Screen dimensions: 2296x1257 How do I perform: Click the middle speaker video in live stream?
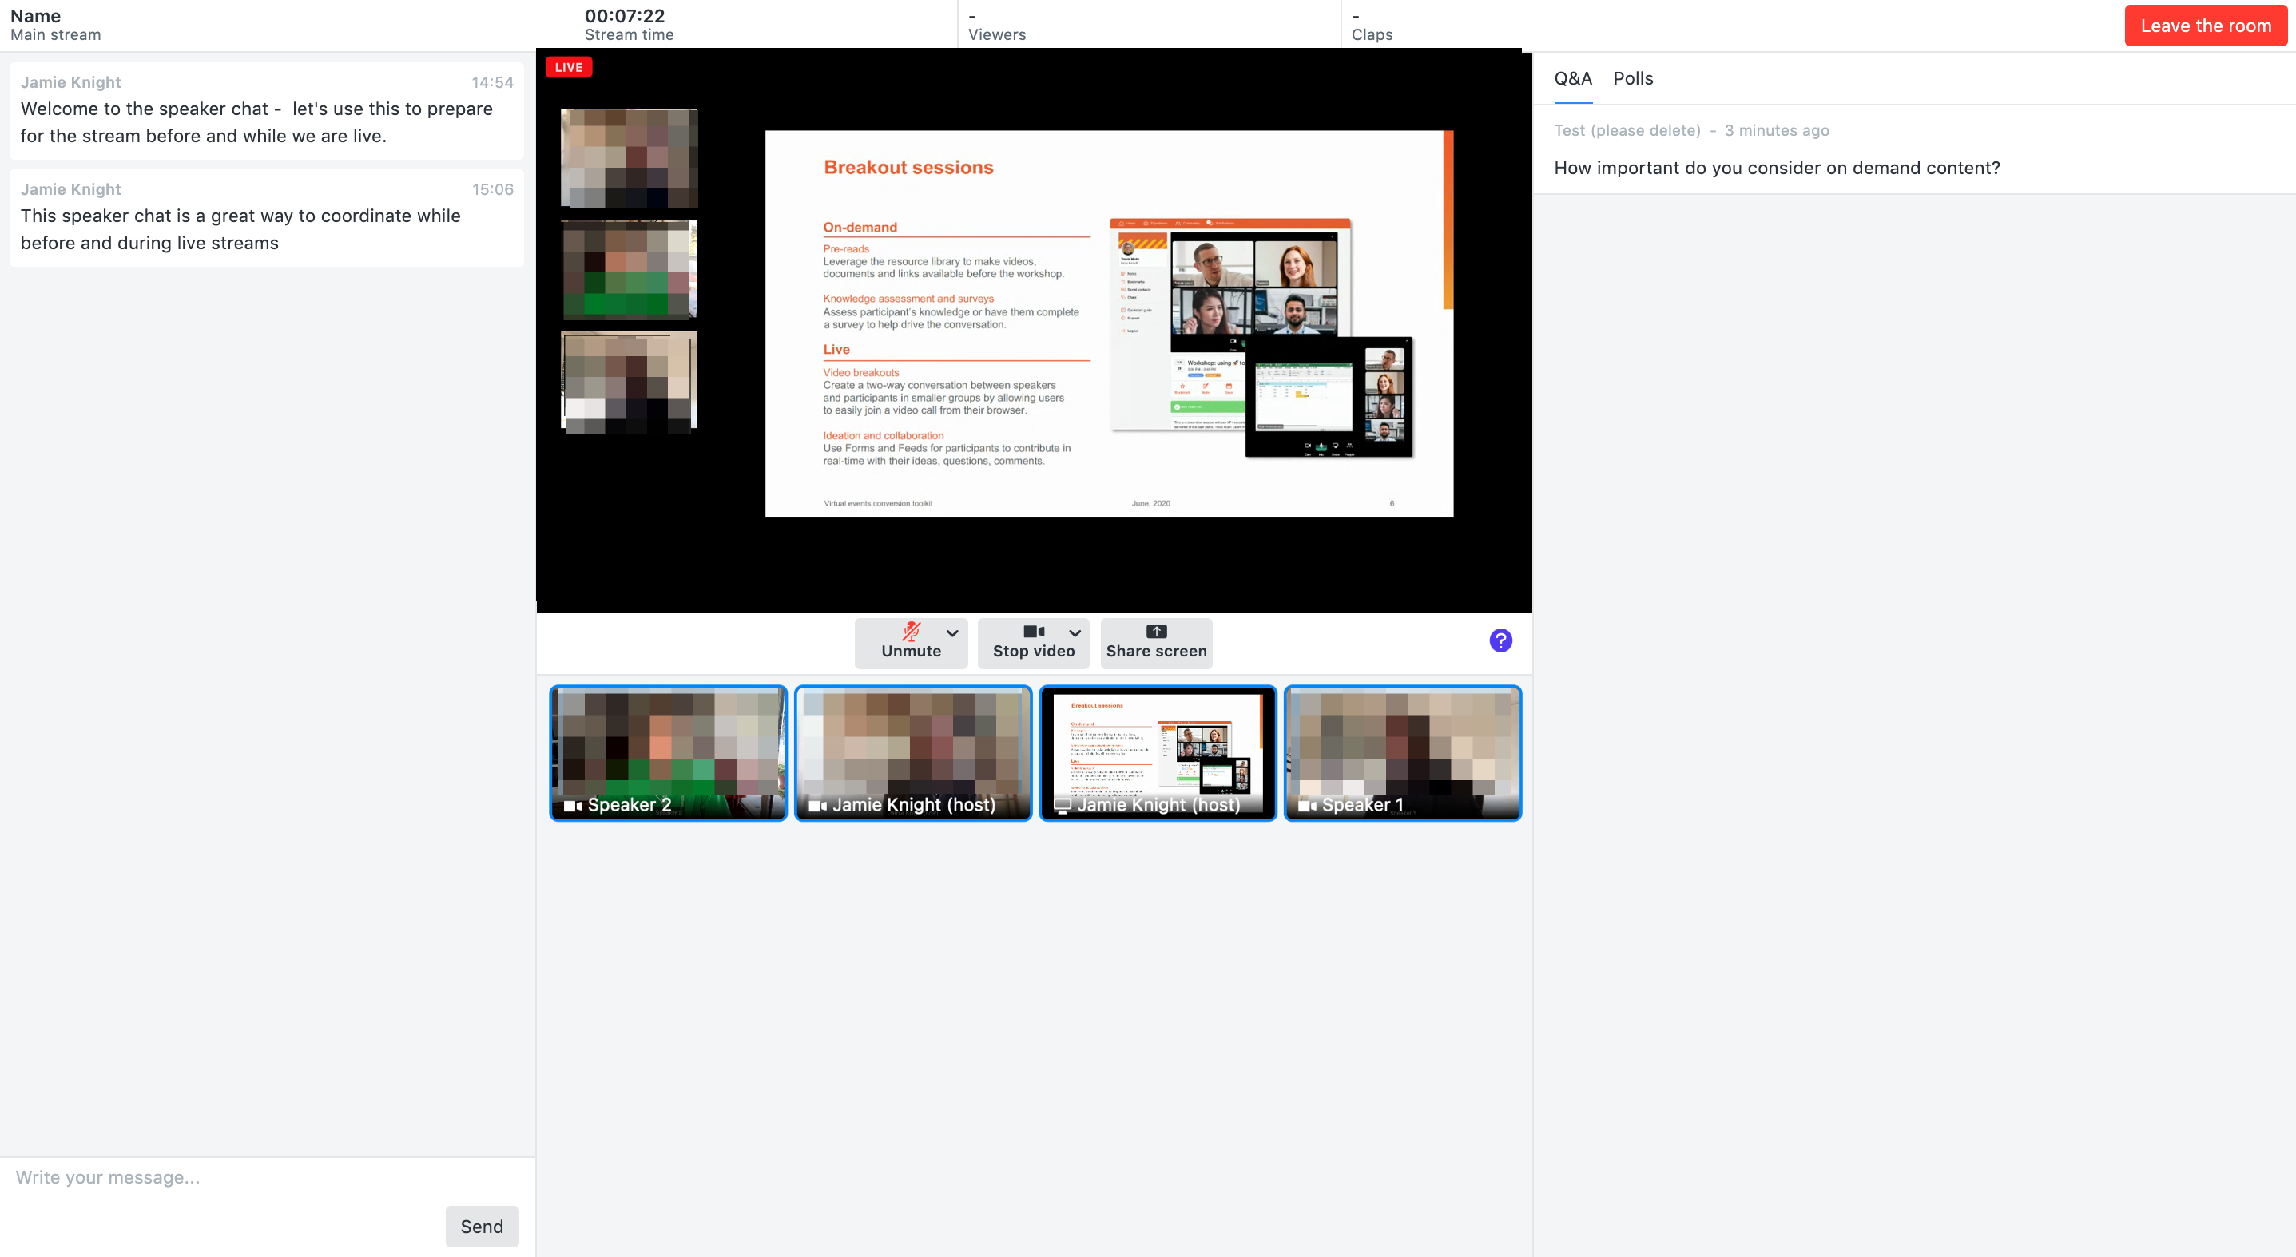[x=629, y=270]
